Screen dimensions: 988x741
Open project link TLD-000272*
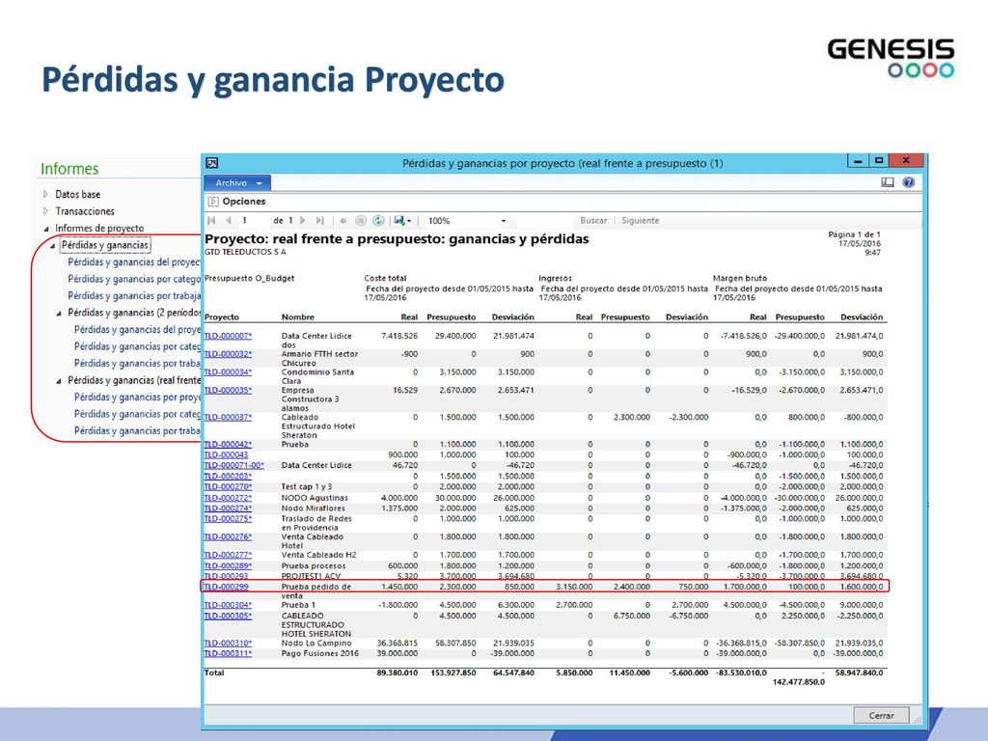click(228, 498)
